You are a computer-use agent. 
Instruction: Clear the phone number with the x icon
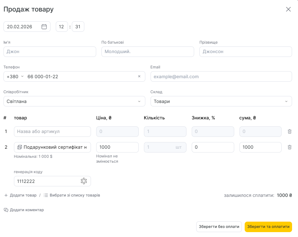point(139,76)
